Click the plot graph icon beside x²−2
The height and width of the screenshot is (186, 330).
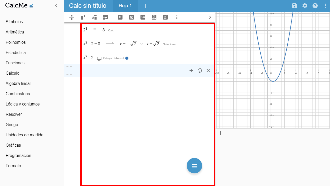pyautogui.click(x=99, y=59)
